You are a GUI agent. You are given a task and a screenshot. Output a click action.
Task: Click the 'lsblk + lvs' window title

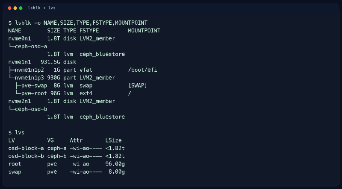41,8
